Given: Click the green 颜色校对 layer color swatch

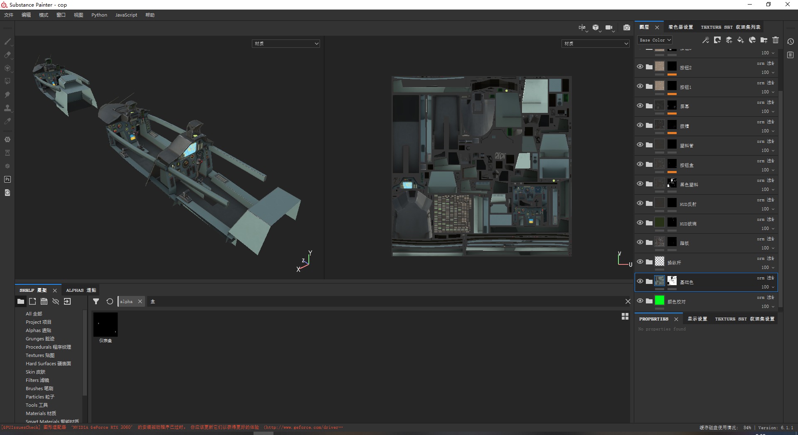Looking at the screenshot, I should click(x=660, y=300).
